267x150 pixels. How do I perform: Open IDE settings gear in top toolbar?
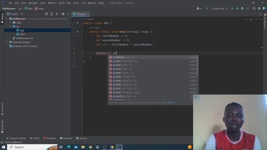click(x=259, y=8)
